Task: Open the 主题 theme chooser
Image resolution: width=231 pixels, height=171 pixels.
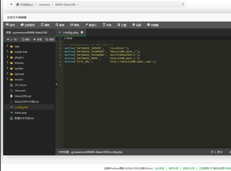Action: tap(122, 25)
